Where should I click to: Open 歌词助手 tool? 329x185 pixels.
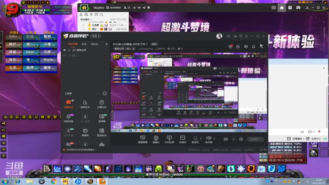pos(102,132)
